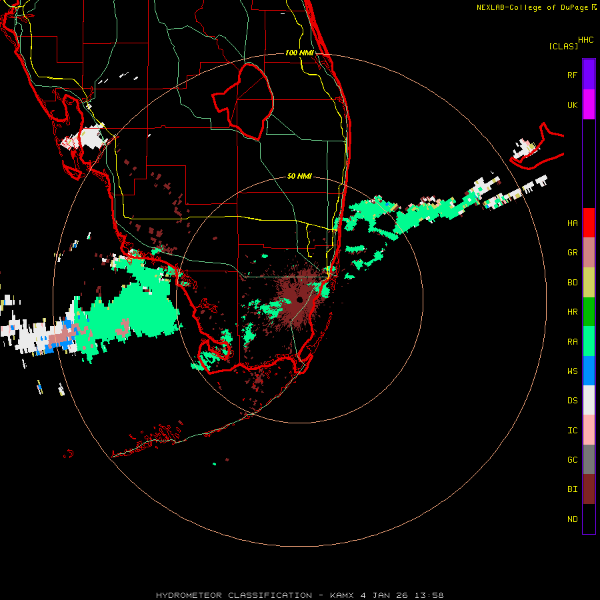The image size is (600, 600).
Task: Click the GR legend label
Action: [x=572, y=253]
